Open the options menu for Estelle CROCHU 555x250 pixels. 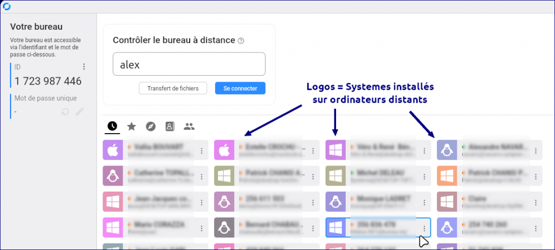pos(313,150)
